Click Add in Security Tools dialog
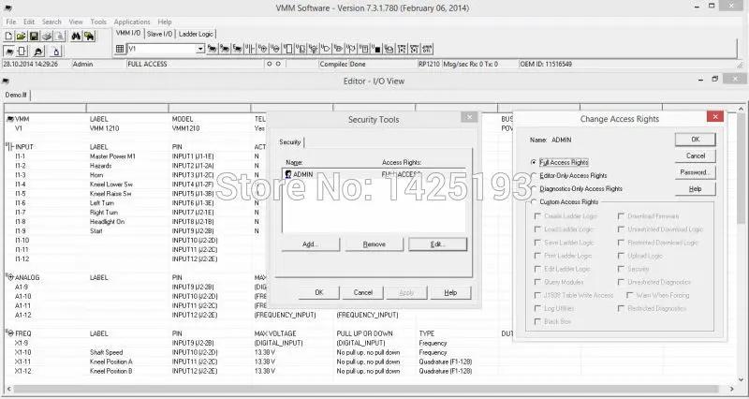The height and width of the screenshot is (399, 749). [311, 244]
